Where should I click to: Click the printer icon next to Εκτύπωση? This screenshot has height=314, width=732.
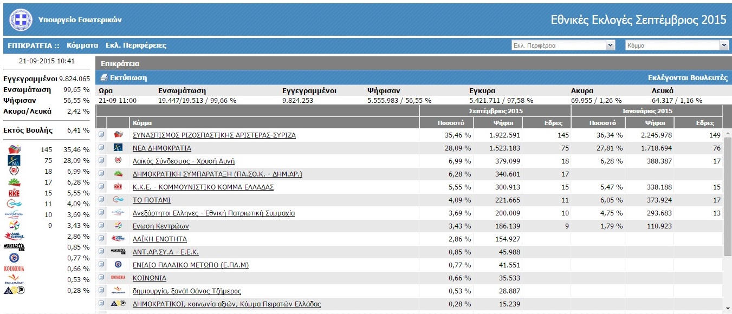point(104,78)
